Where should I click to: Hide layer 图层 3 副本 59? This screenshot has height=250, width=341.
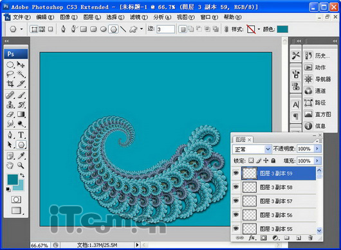[x=236, y=173]
